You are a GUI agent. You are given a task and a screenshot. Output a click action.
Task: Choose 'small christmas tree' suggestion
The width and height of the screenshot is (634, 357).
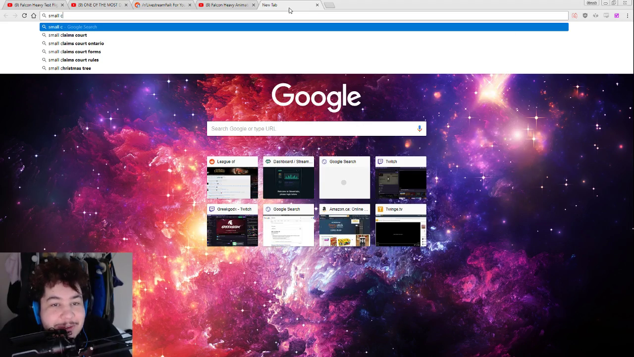304,68
